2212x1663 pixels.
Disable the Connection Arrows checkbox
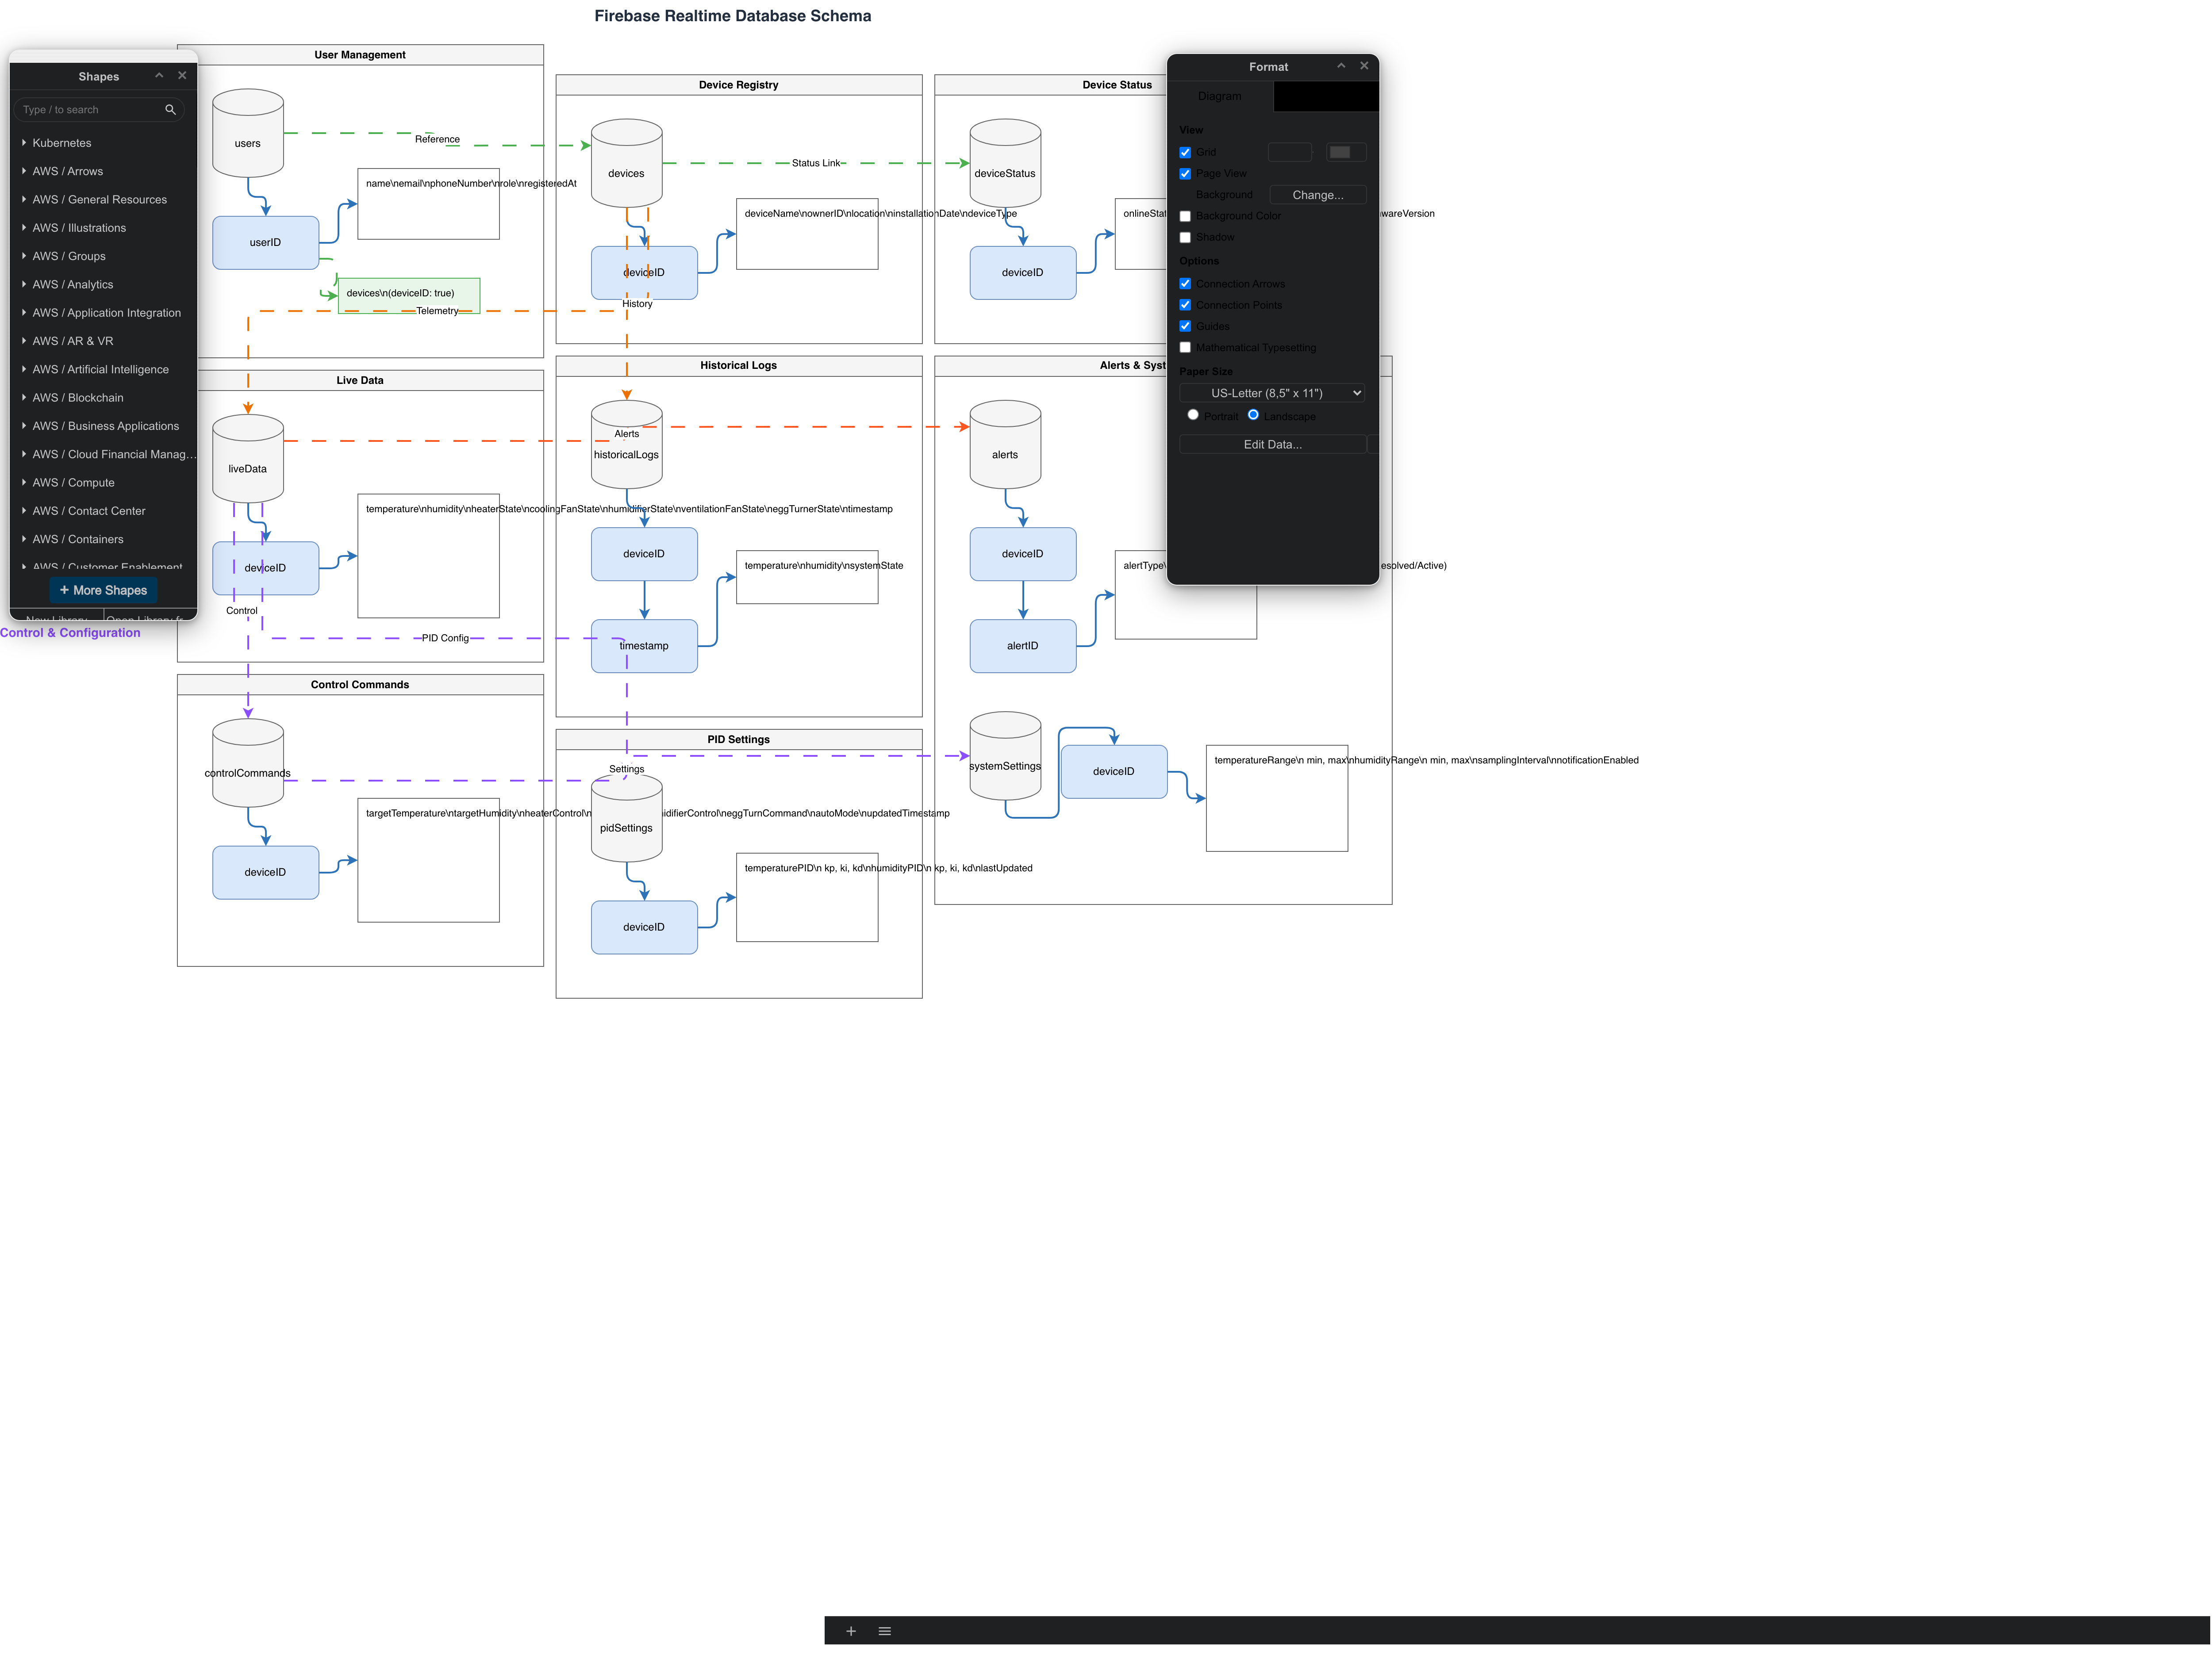pyautogui.click(x=1185, y=284)
